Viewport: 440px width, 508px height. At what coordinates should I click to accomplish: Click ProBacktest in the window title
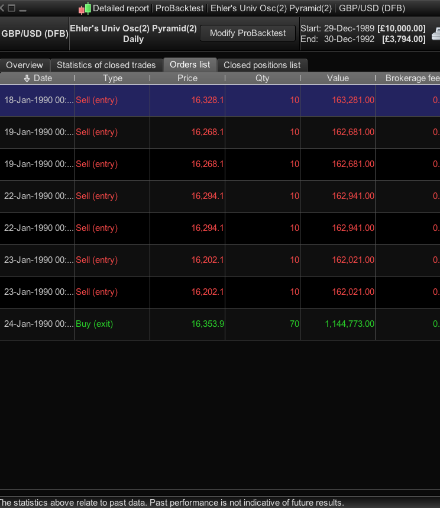(x=180, y=8)
